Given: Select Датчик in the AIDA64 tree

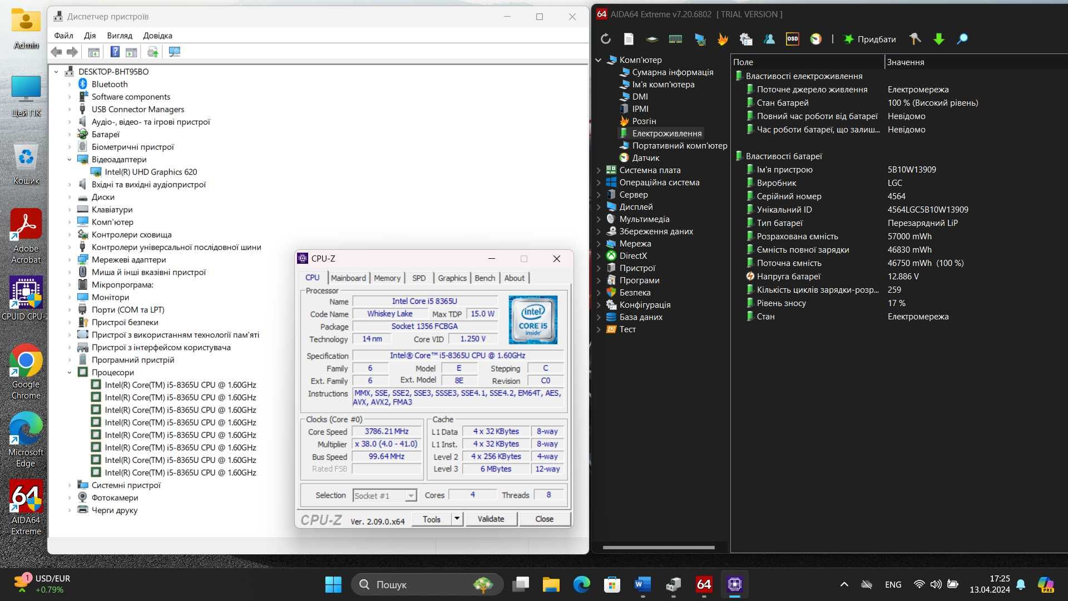Looking at the screenshot, I should tap(645, 157).
